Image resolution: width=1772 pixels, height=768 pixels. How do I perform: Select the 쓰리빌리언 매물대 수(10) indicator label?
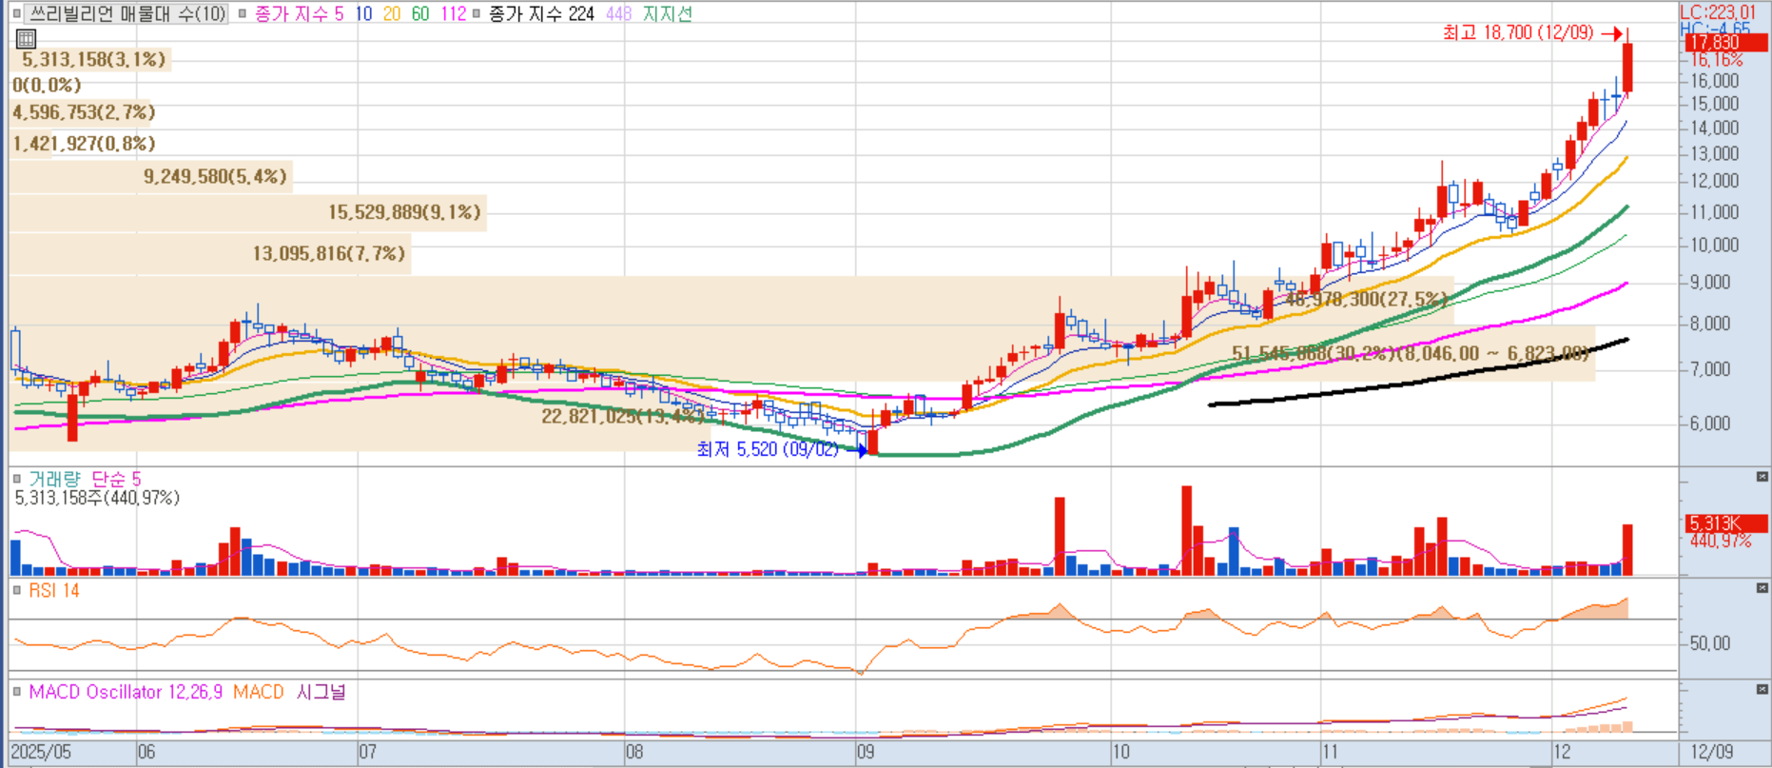(126, 14)
